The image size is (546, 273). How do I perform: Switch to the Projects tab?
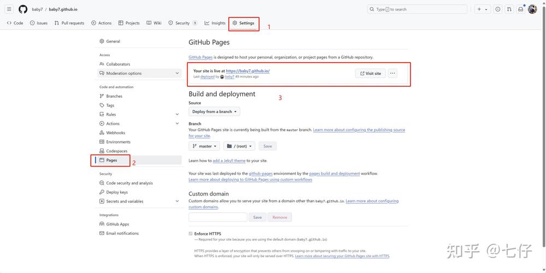pyautogui.click(x=129, y=23)
